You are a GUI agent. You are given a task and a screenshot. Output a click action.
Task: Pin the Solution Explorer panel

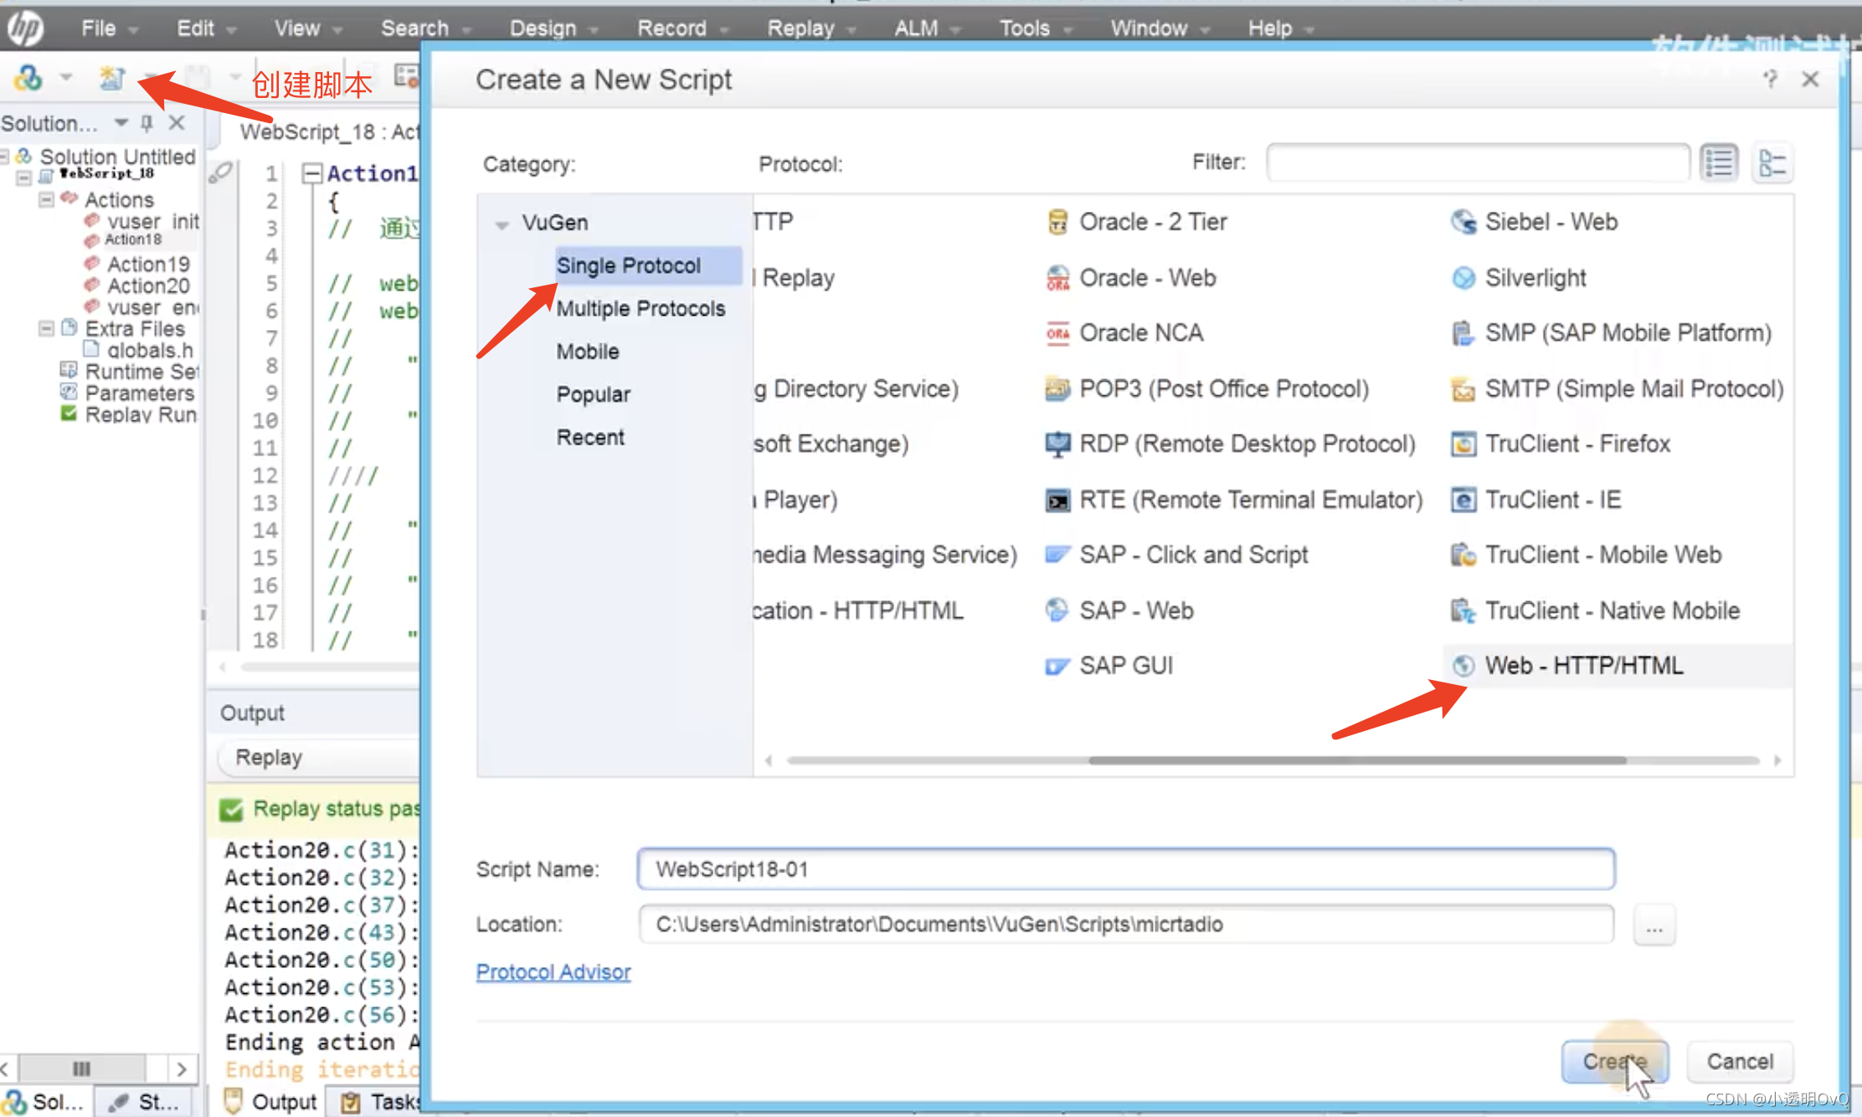(147, 123)
